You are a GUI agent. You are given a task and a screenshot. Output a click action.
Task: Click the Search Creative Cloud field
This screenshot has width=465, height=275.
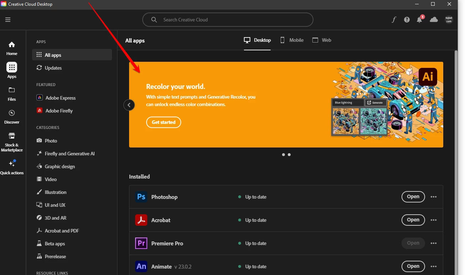click(228, 20)
